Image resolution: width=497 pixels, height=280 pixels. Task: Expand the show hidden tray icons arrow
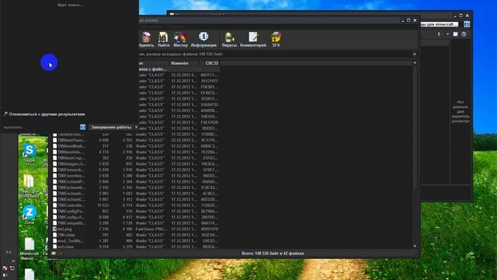[13, 261]
